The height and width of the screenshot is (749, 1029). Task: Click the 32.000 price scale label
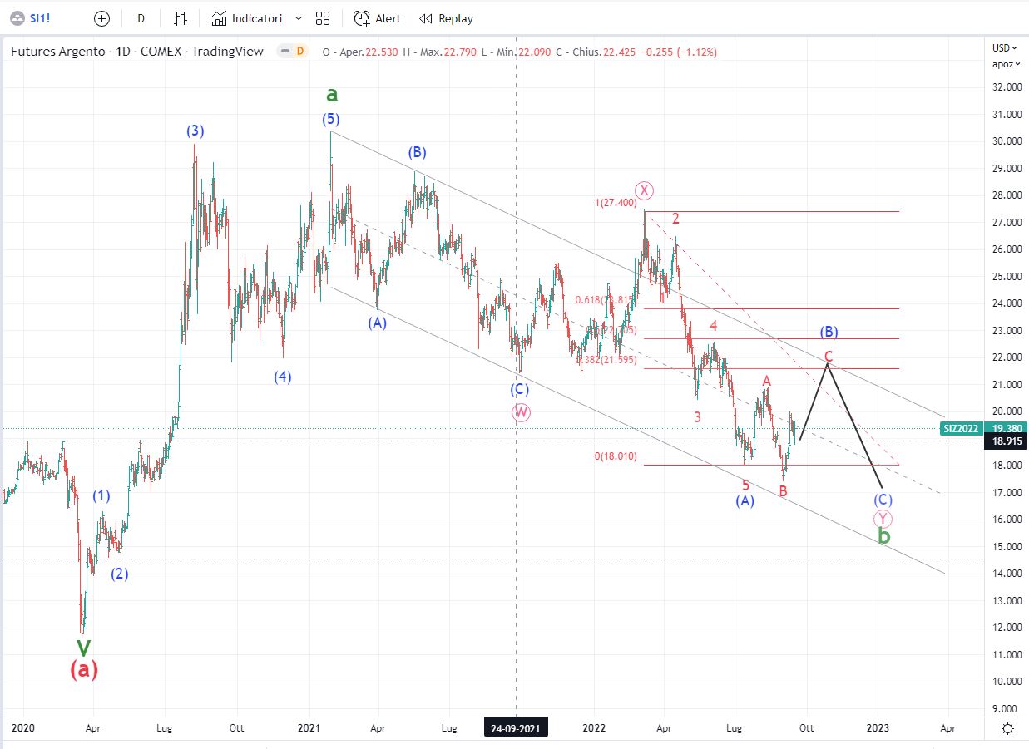point(1007,86)
